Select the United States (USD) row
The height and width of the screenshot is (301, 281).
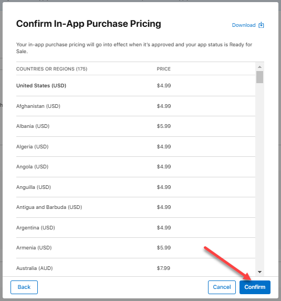coord(136,86)
